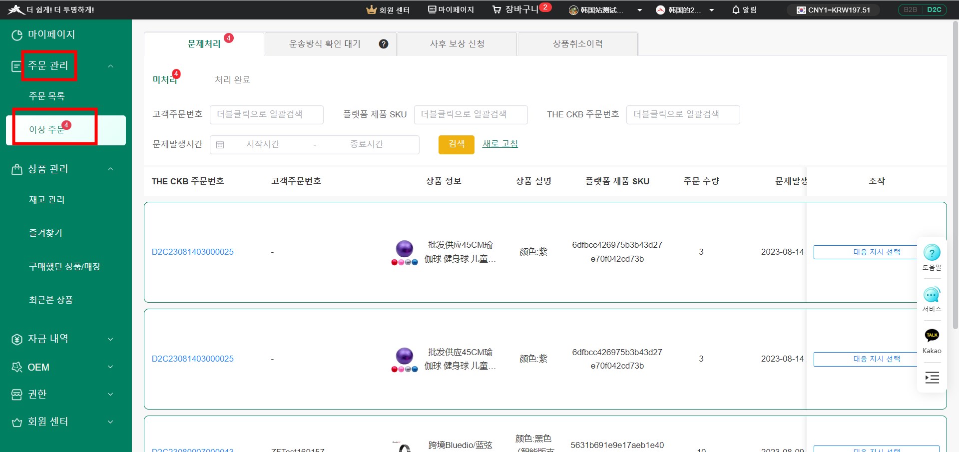Open 마이페이지 in the sidebar
Screen dimensions: 959x452
[x=51, y=34]
